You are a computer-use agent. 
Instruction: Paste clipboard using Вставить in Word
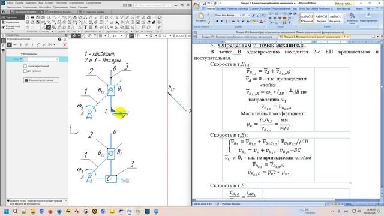point(201,17)
